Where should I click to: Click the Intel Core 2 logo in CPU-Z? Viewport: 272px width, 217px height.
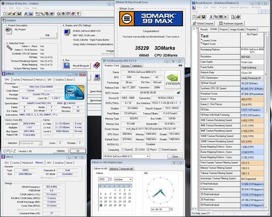[74, 92]
